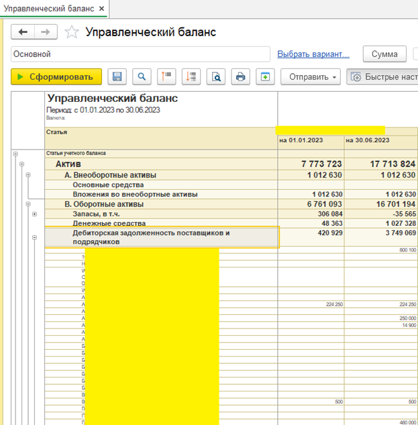This screenshot has width=418, height=425.
Task: Click the Основной variant field
Action: pyautogui.click(x=140, y=54)
